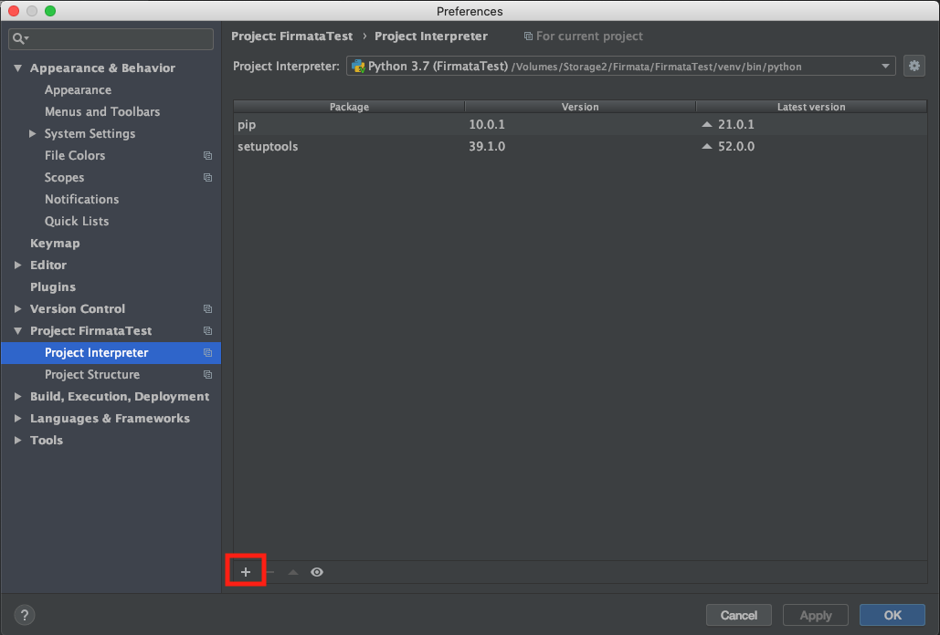The height and width of the screenshot is (635, 940).
Task: Click the upgrade arrow next to pip 21.0.1
Action: tap(707, 124)
